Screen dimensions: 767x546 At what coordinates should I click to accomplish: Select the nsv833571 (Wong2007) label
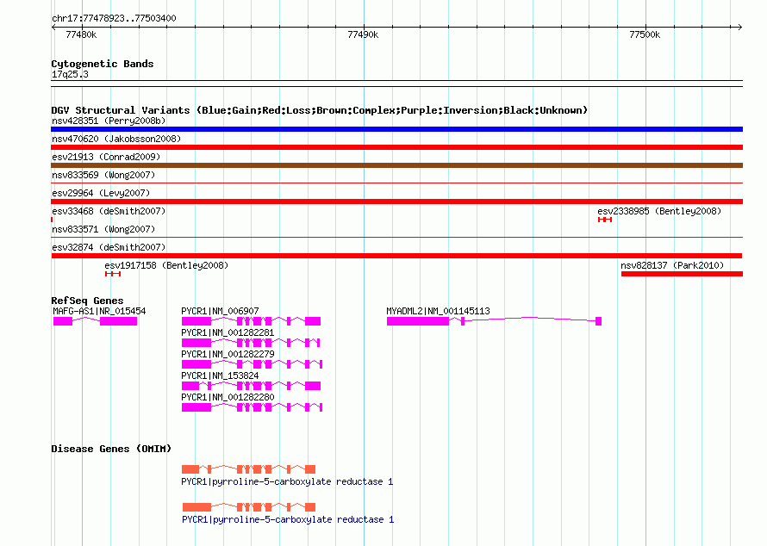(103, 229)
